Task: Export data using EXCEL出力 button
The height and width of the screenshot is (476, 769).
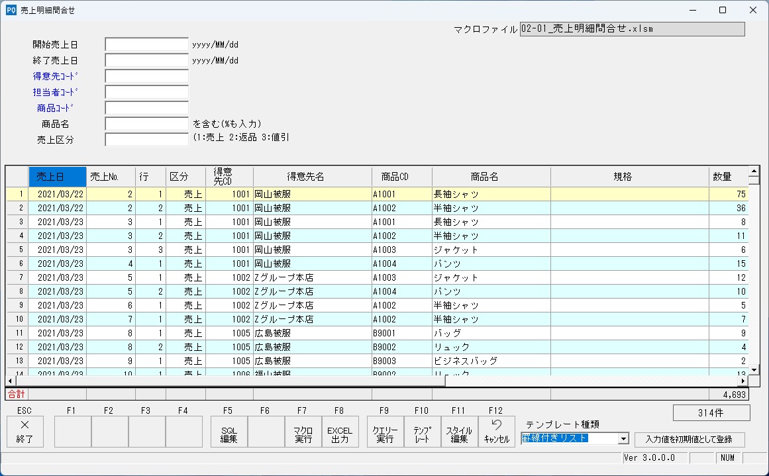Action: click(340, 431)
